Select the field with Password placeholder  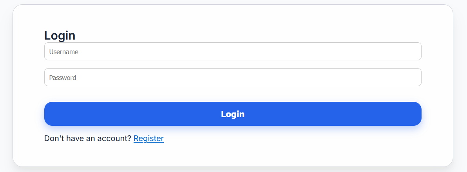point(233,77)
